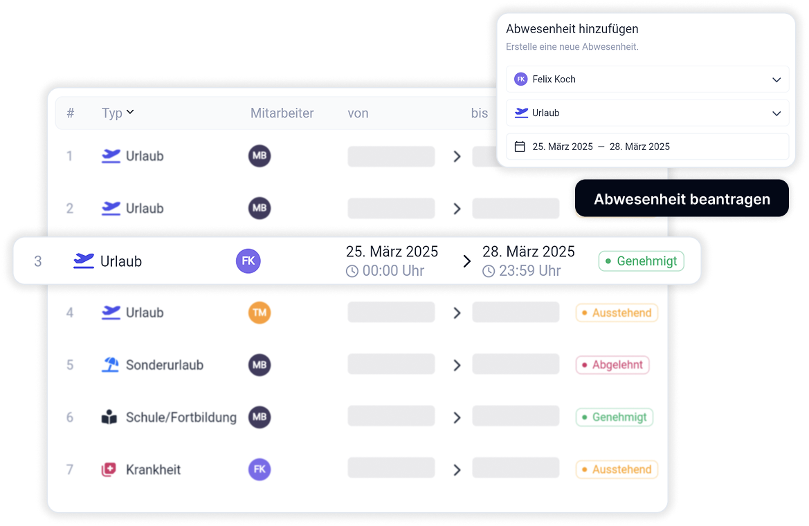The width and height of the screenshot is (809, 526).
Task: Click the MB avatar in the Sonderurlaub row
Action: pos(260,365)
